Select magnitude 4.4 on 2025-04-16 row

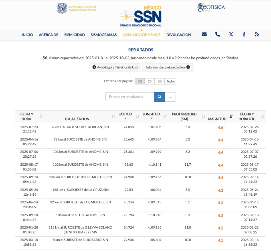[x=220, y=140]
